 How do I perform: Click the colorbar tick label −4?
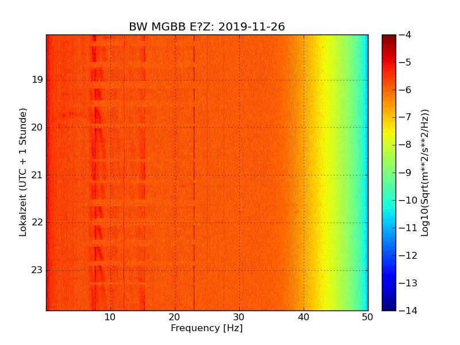tap(405, 34)
